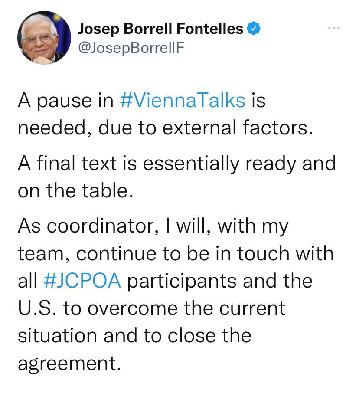Click the line "A final text is essentially ready and"
This screenshot has height=393, width=359.
(177, 164)
